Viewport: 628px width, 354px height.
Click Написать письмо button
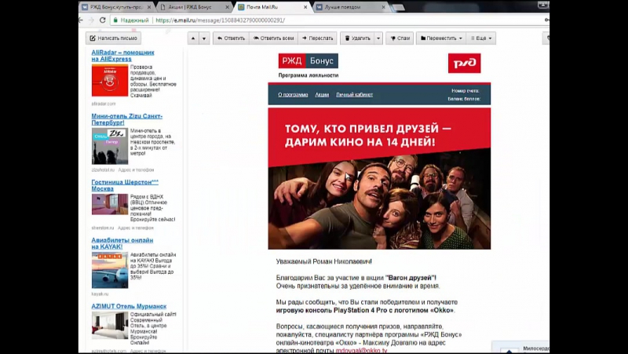pos(113,38)
